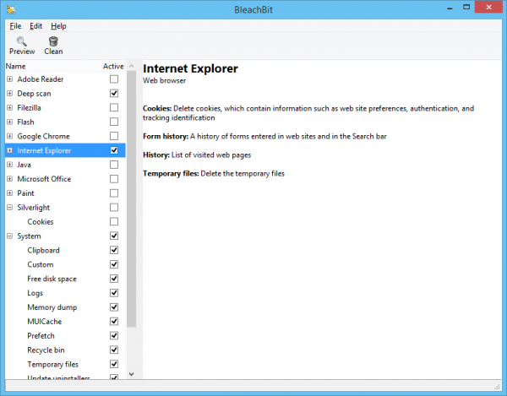Screen dimensions: 507x396
Task: Disable the Free disk space checkbox
Action: click(114, 279)
